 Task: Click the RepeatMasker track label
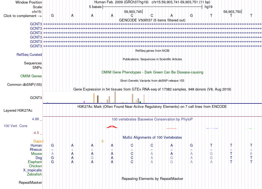[30, 182]
